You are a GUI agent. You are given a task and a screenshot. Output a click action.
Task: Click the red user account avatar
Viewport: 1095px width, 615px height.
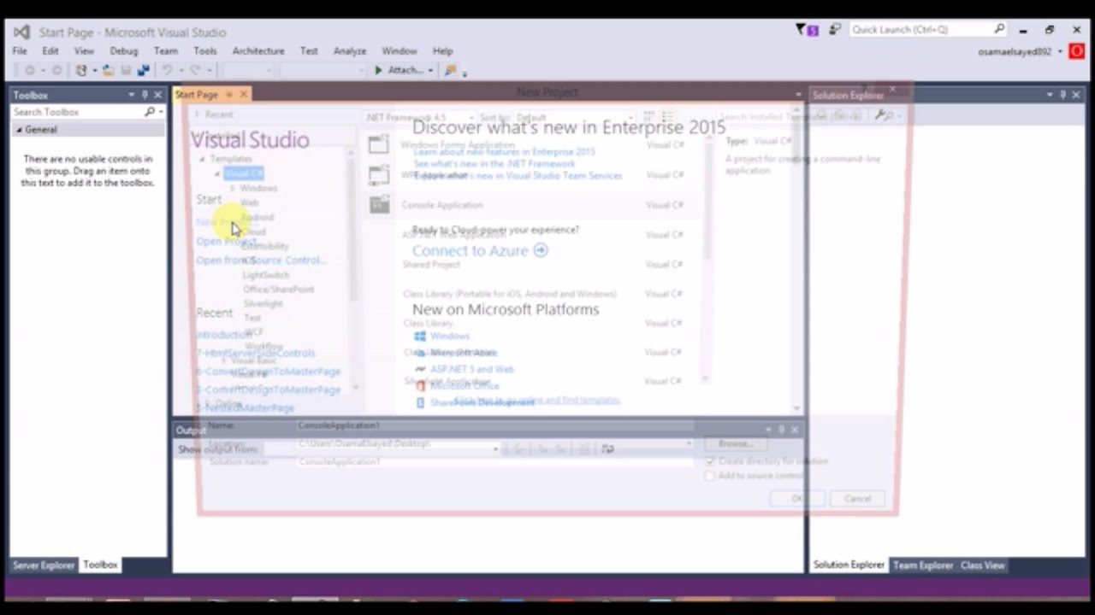[x=1076, y=51]
